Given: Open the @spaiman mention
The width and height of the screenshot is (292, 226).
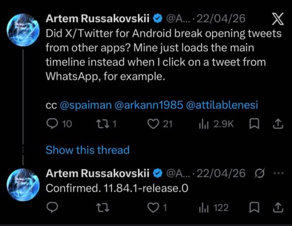Looking at the screenshot, I should 86,105.
